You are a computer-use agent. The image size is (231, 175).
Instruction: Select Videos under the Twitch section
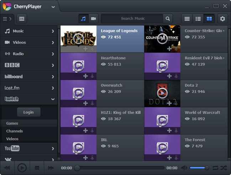tap(12, 139)
